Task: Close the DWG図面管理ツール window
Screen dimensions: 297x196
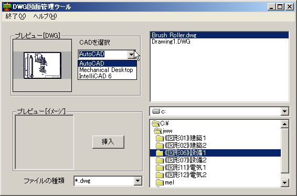Action: [x=290, y=7]
